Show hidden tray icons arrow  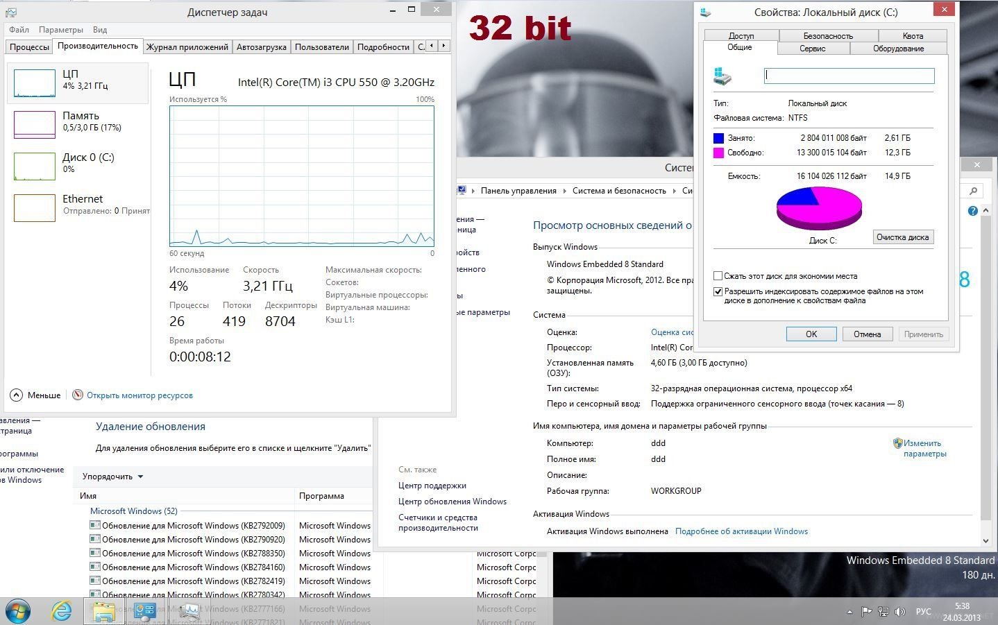tap(850, 612)
